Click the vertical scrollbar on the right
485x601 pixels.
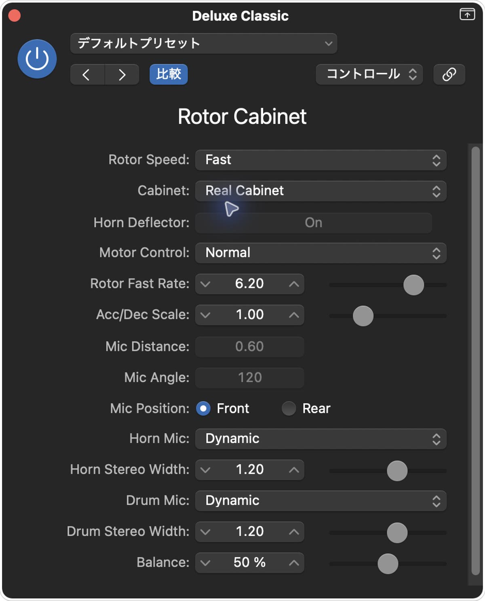(x=475, y=361)
